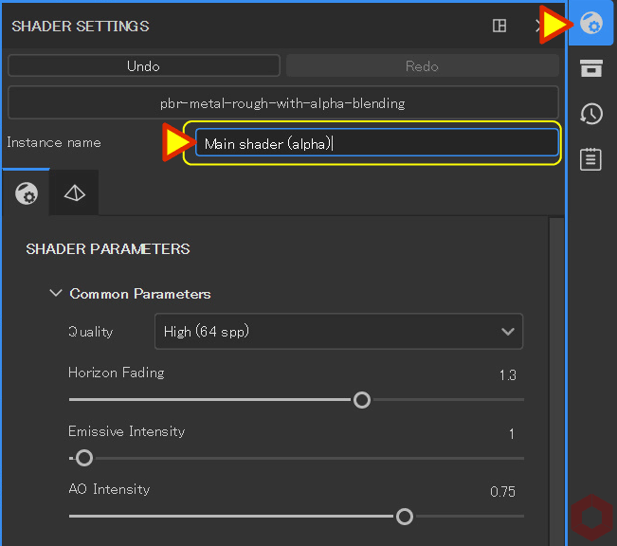Screen dimensions: 617x546
Task: Click the Quality dropdown chevron arrow
Action: 508,332
